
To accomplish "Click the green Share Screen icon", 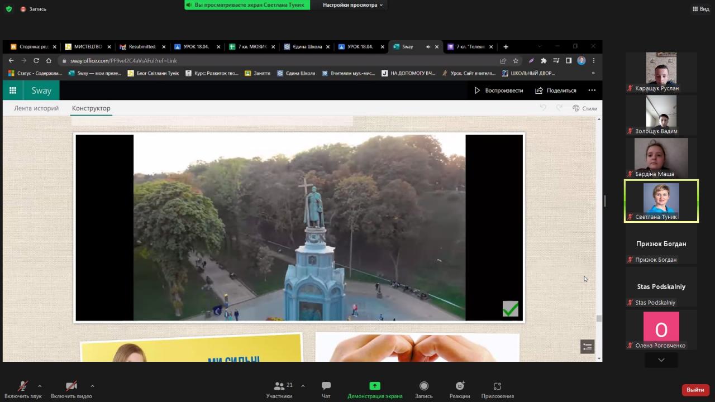I will coord(375,386).
